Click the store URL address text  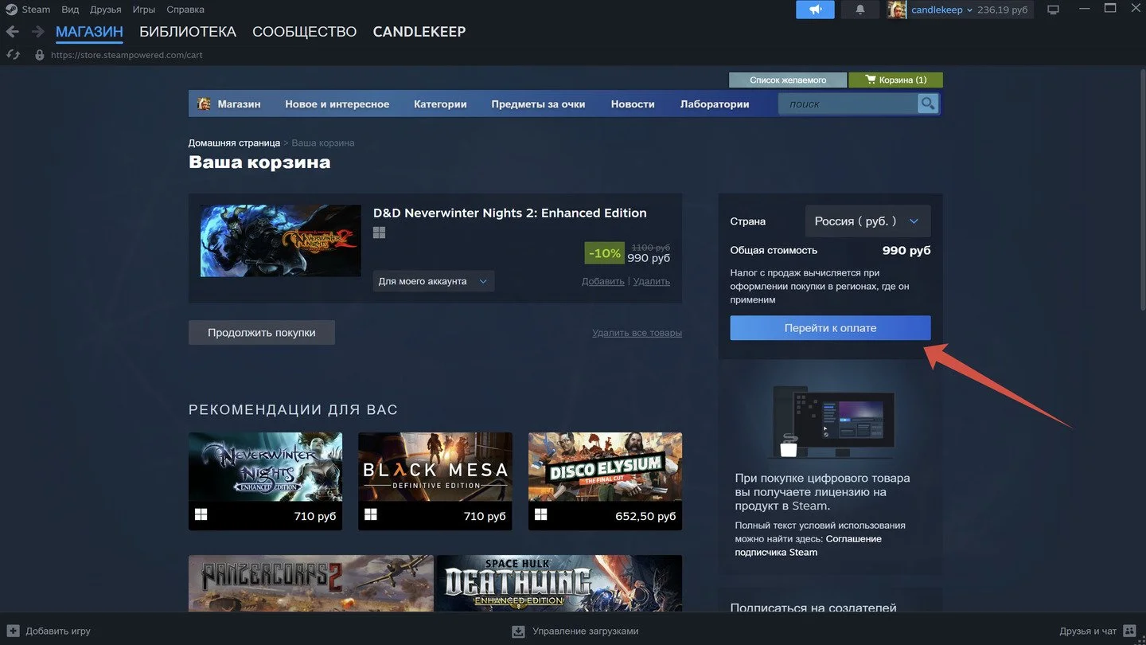click(127, 55)
